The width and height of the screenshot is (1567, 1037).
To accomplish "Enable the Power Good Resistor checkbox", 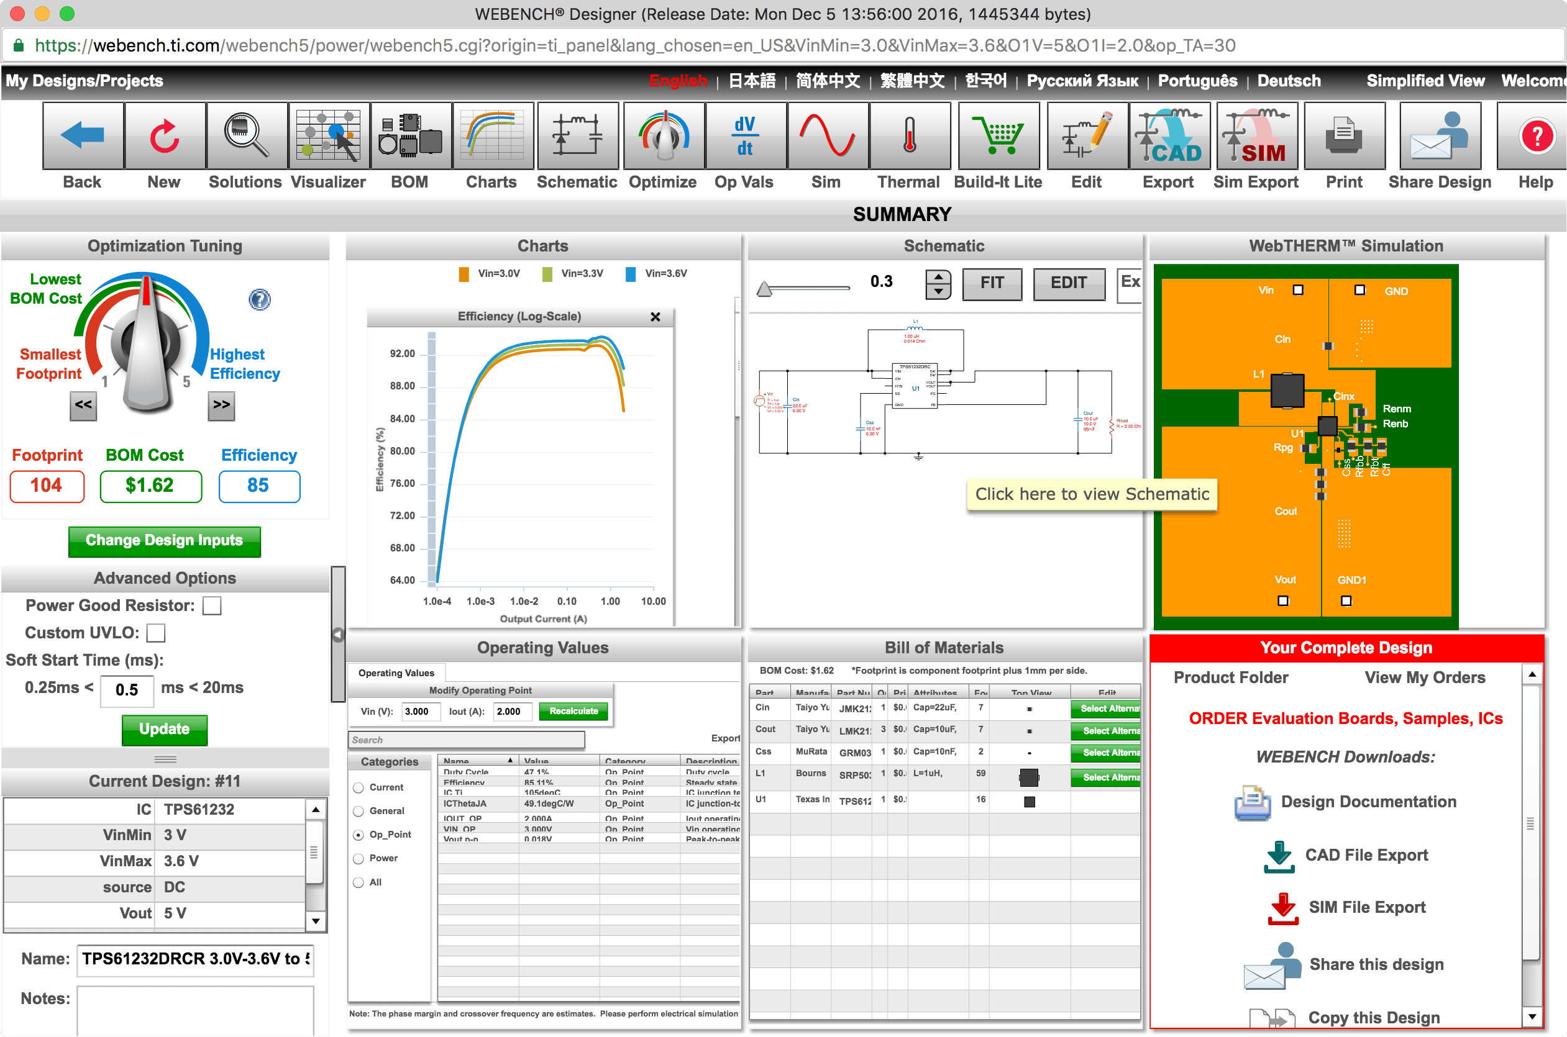I will (212, 605).
